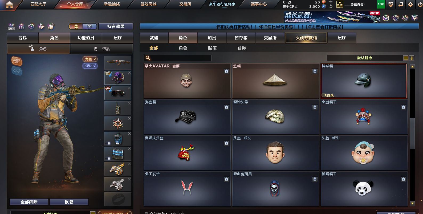Click the orange hand icon beside character
The width and height of the screenshot is (423, 214).
point(17,61)
